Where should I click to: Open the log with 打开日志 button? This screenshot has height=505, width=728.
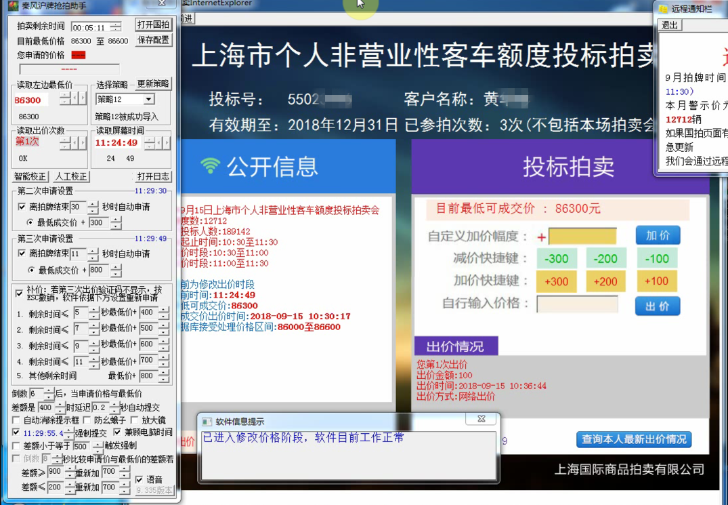(153, 176)
